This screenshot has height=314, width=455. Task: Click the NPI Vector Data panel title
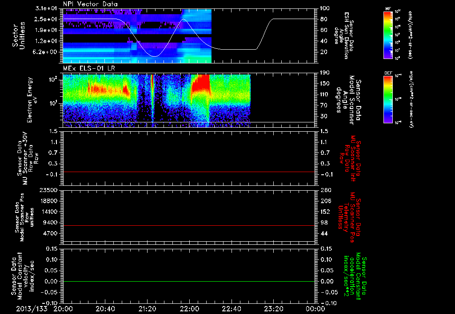point(90,4)
